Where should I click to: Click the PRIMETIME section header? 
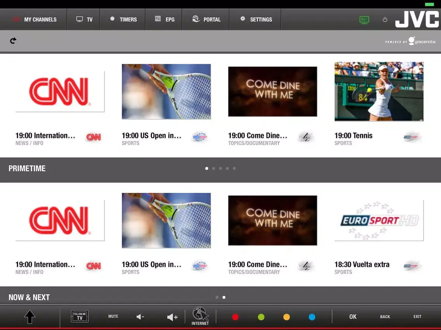click(27, 168)
